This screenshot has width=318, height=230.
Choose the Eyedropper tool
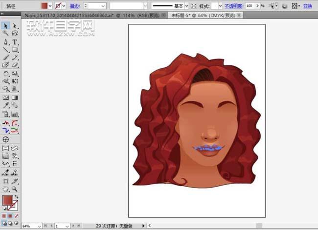tap(6, 105)
